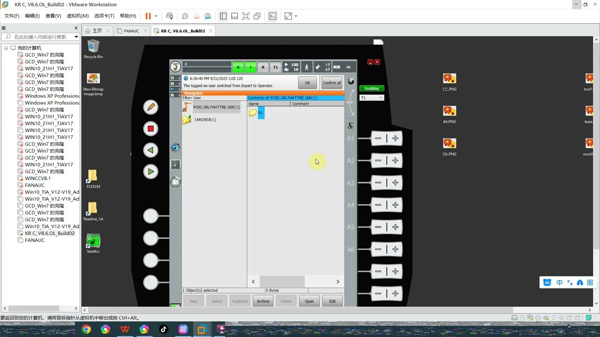Open the StartKrc desktop shortcut icon
Image resolution: width=600 pixels, height=337 pixels.
pyautogui.click(x=93, y=243)
